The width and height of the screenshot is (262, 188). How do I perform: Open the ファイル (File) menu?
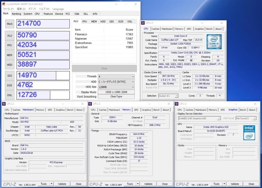(8, 9)
